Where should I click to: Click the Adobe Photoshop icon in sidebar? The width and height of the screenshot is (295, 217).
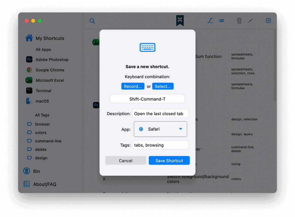coord(29,59)
